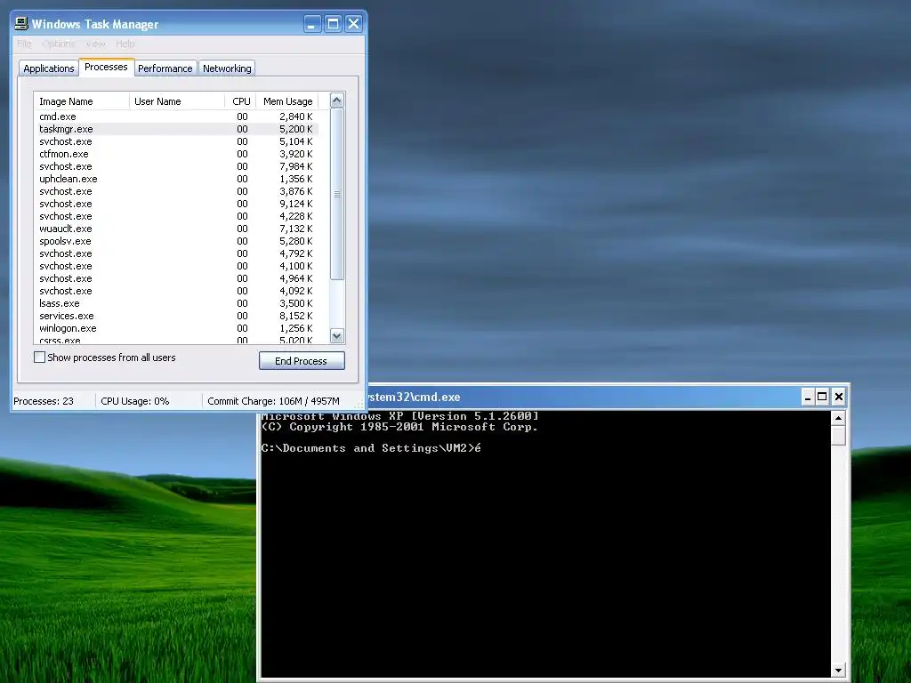Select the lsass.exe process row
911x683 pixels.
[x=177, y=303]
